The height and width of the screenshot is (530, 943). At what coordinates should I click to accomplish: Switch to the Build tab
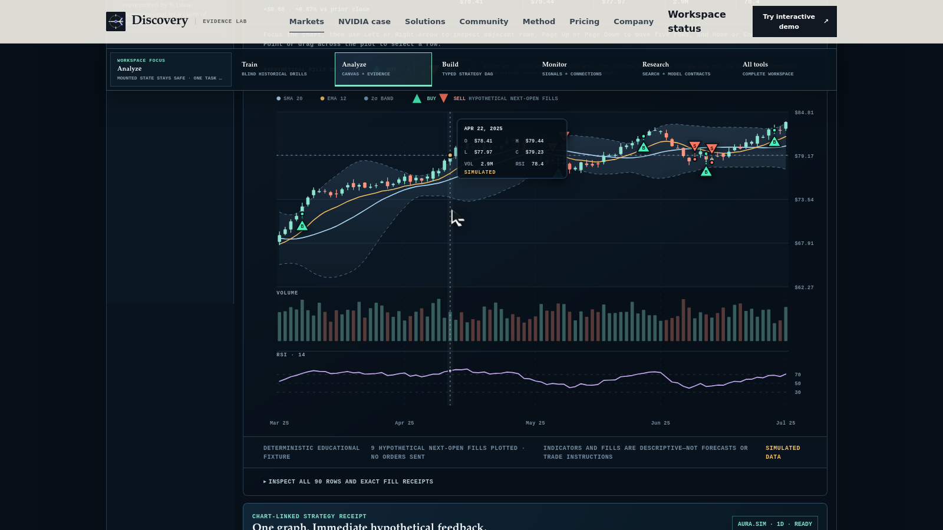(483, 69)
